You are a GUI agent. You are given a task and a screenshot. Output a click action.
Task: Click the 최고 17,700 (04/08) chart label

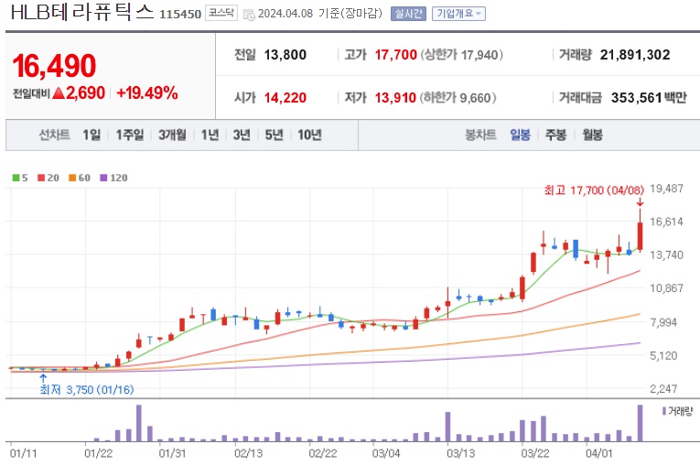[x=594, y=190]
